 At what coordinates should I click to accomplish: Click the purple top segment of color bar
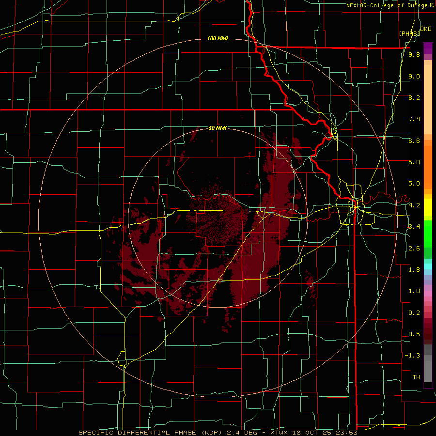click(x=428, y=48)
